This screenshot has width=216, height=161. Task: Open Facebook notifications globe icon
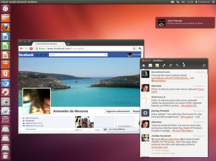point(45,55)
